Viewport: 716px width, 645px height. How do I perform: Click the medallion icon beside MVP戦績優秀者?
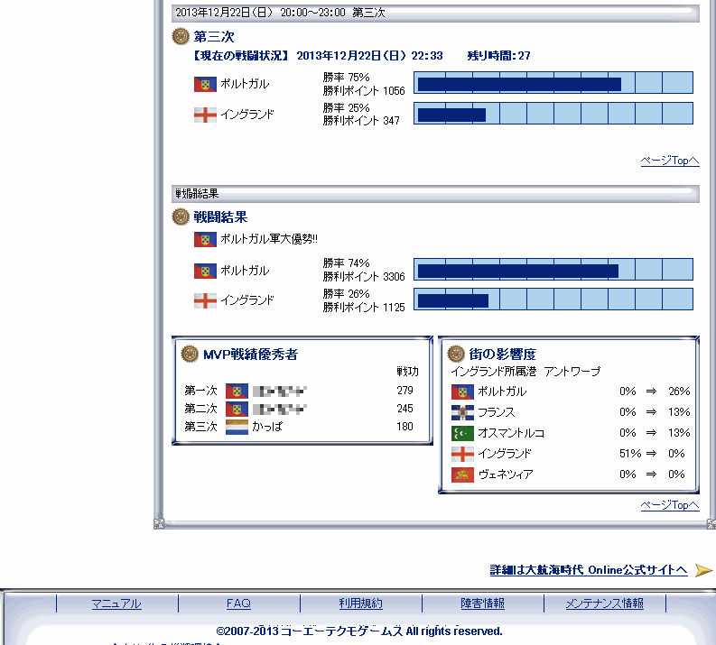pyautogui.click(x=190, y=354)
